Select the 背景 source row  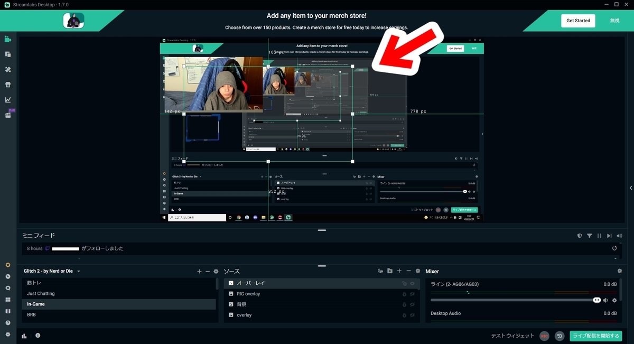point(322,304)
